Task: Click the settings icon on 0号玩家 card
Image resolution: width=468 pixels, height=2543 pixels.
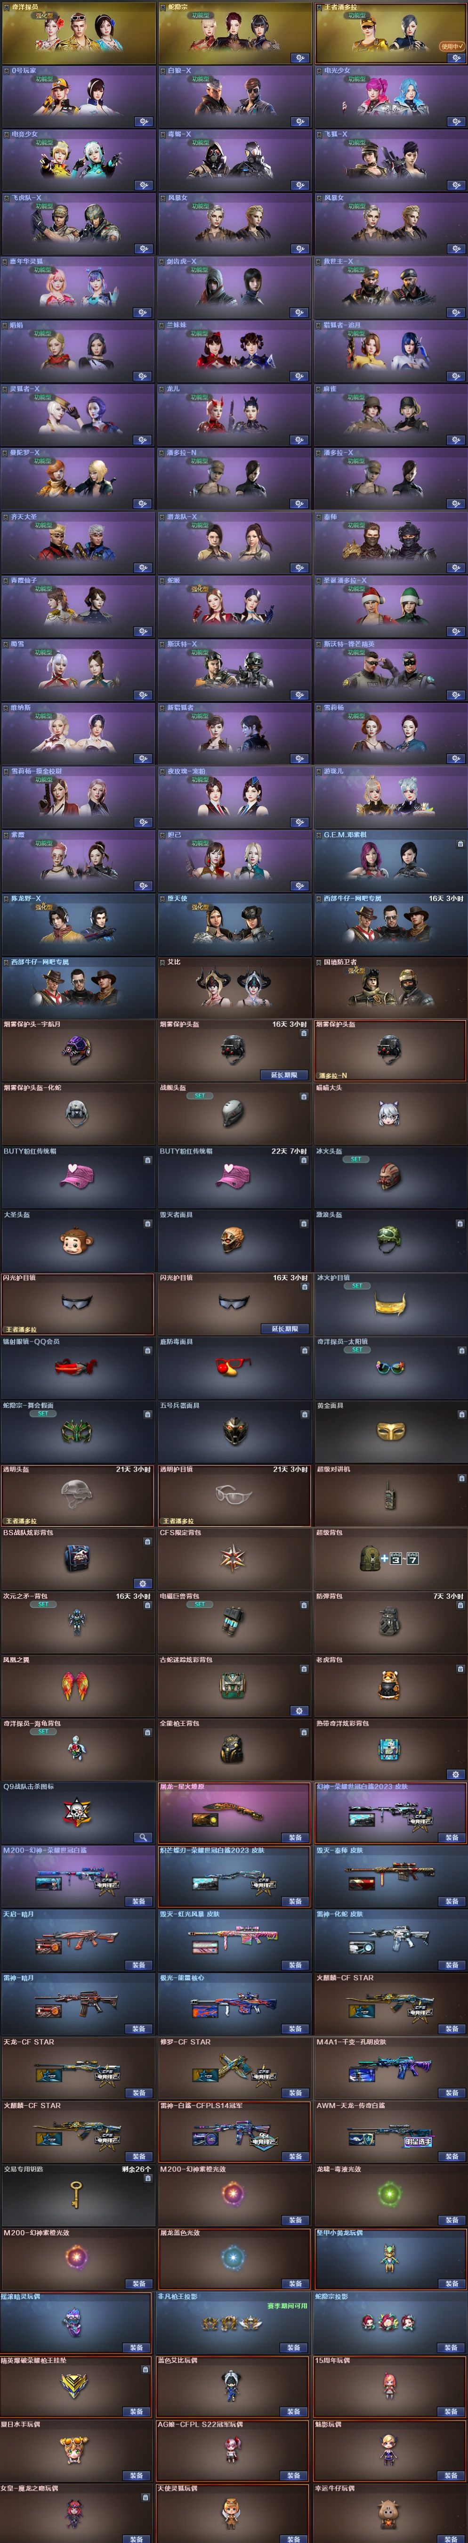Action: (x=143, y=122)
